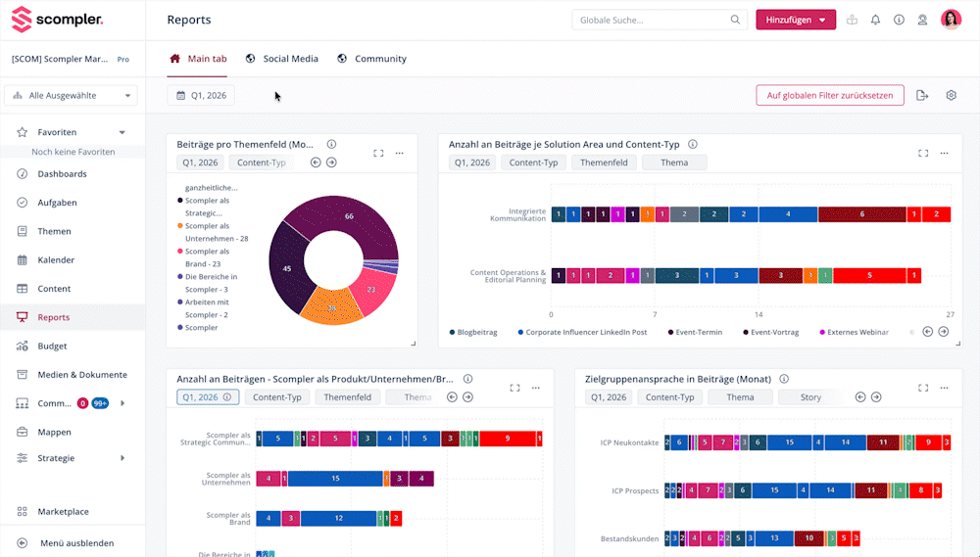Expand Scompler als Produkt chart to fullscreen
Viewport: 980px width, 557px height.
pyautogui.click(x=514, y=388)
